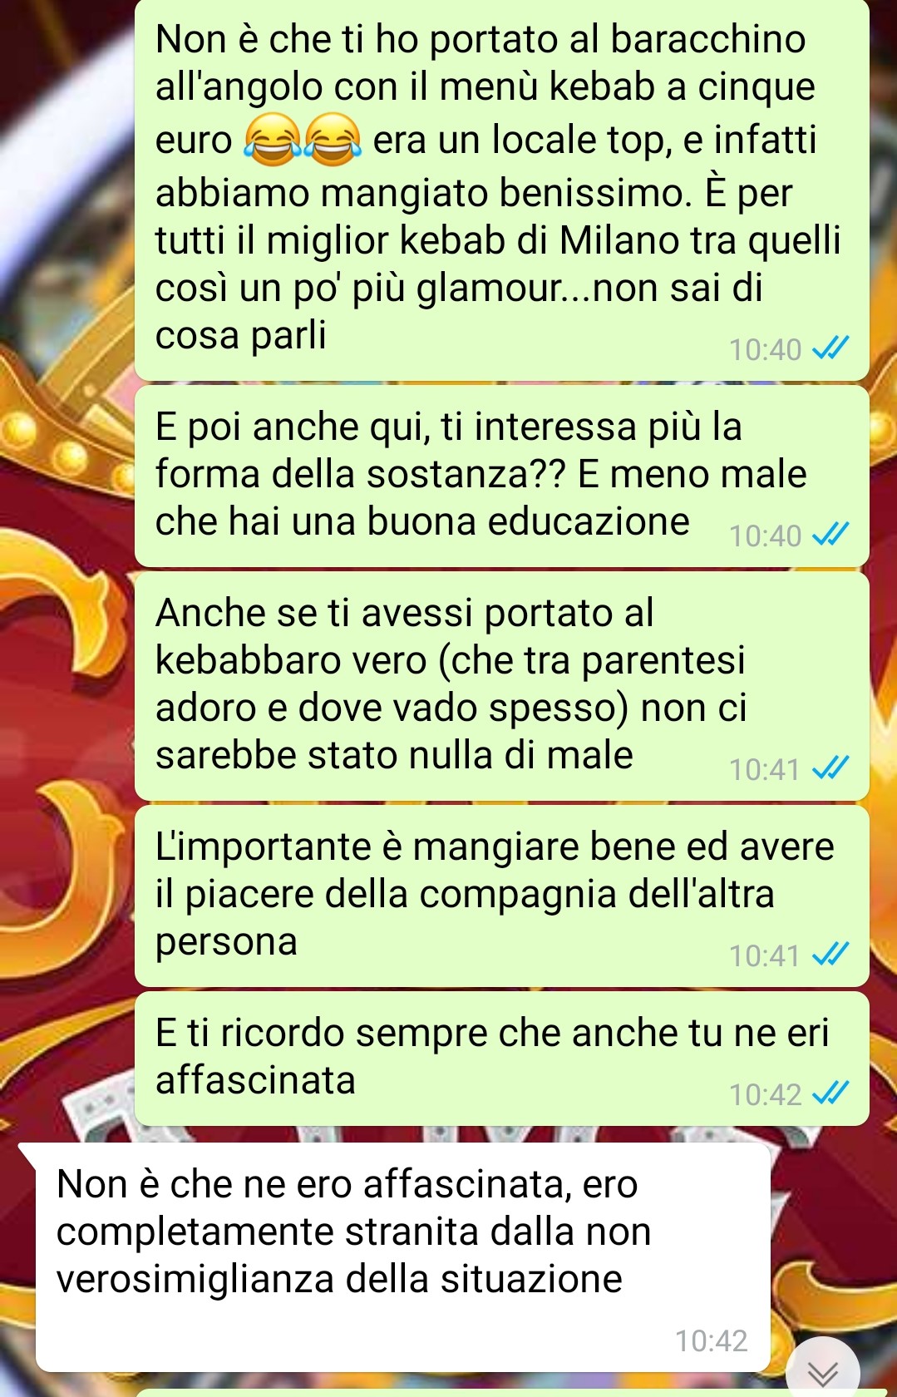
Task: Tap the read ticks beside 'persona' message
Action: pos(830,954)
